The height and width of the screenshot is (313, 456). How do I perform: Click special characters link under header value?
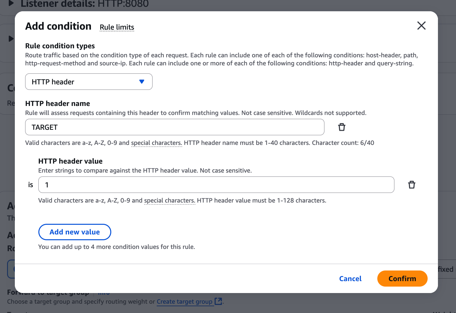(170, 201)
